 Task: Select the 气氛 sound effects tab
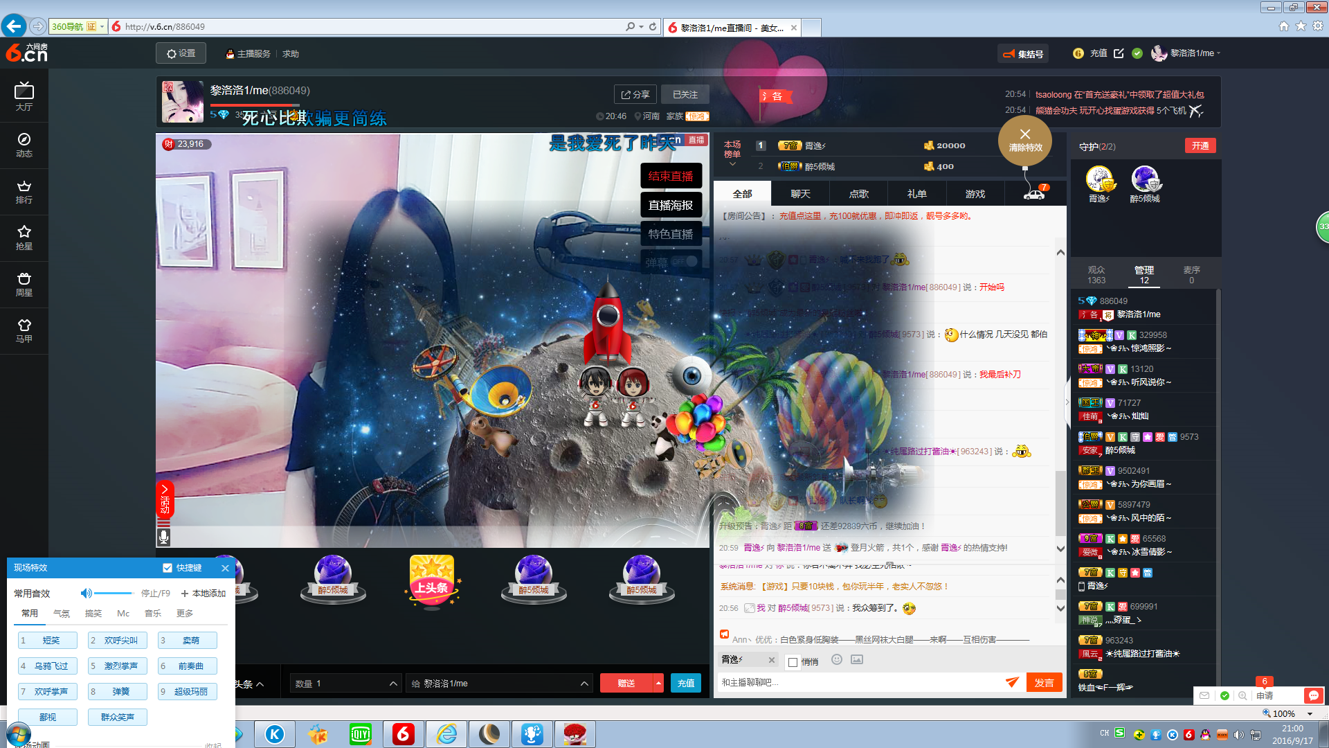[62, 614]
